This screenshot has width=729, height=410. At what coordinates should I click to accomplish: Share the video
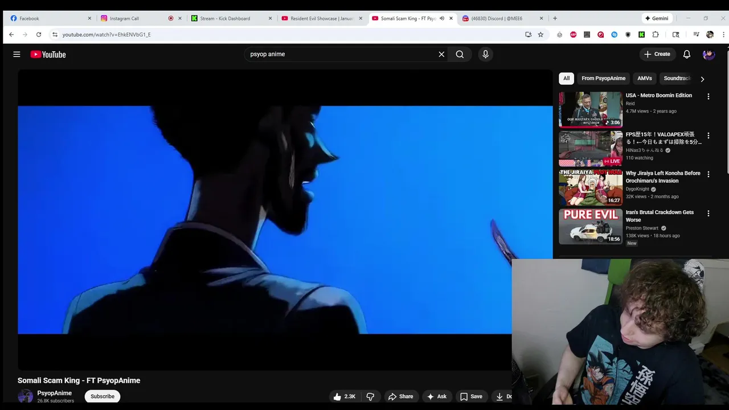400,396
